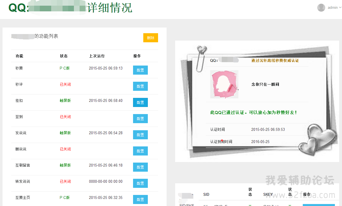Click timestamp 2015-05-25 06:32:35
This screenshot has height=206, width=342.
(x=106, y=197)
